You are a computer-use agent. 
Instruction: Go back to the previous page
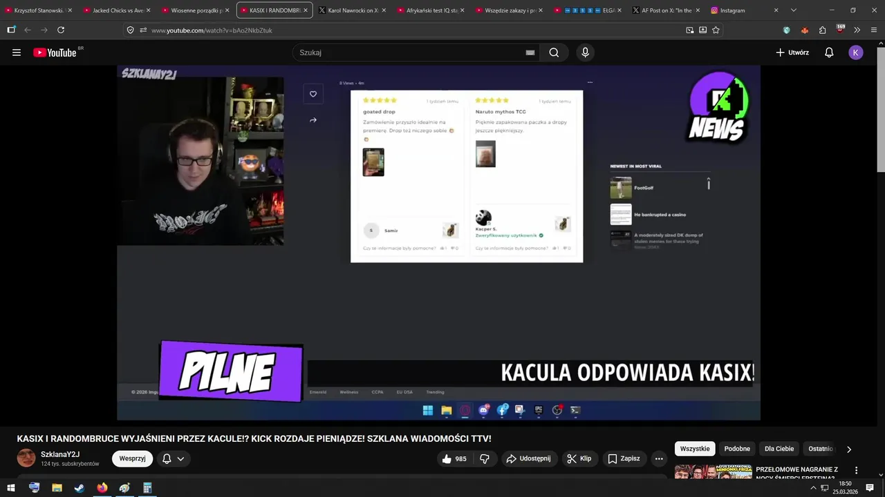[x=28, y=30]
